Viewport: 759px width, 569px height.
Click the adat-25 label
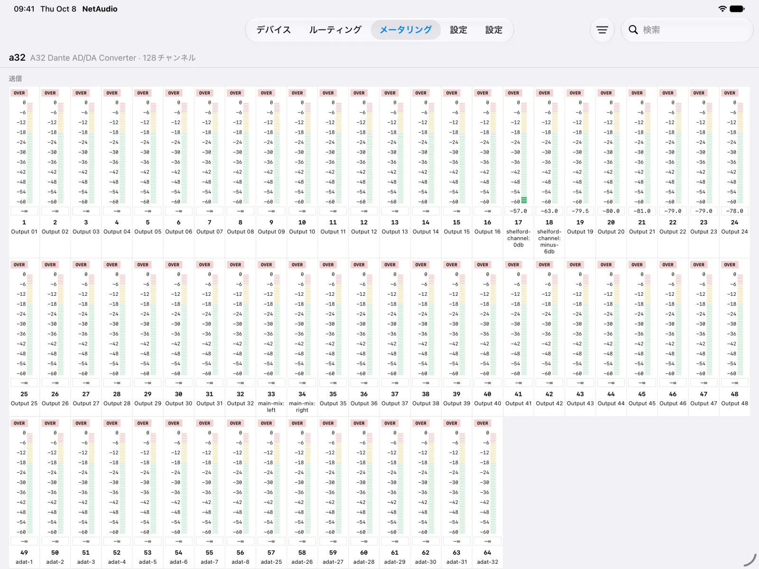[x=271, y=562]
